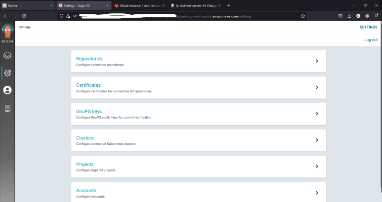
Task: Open Accounts configuration
Action: coord(86,190)
